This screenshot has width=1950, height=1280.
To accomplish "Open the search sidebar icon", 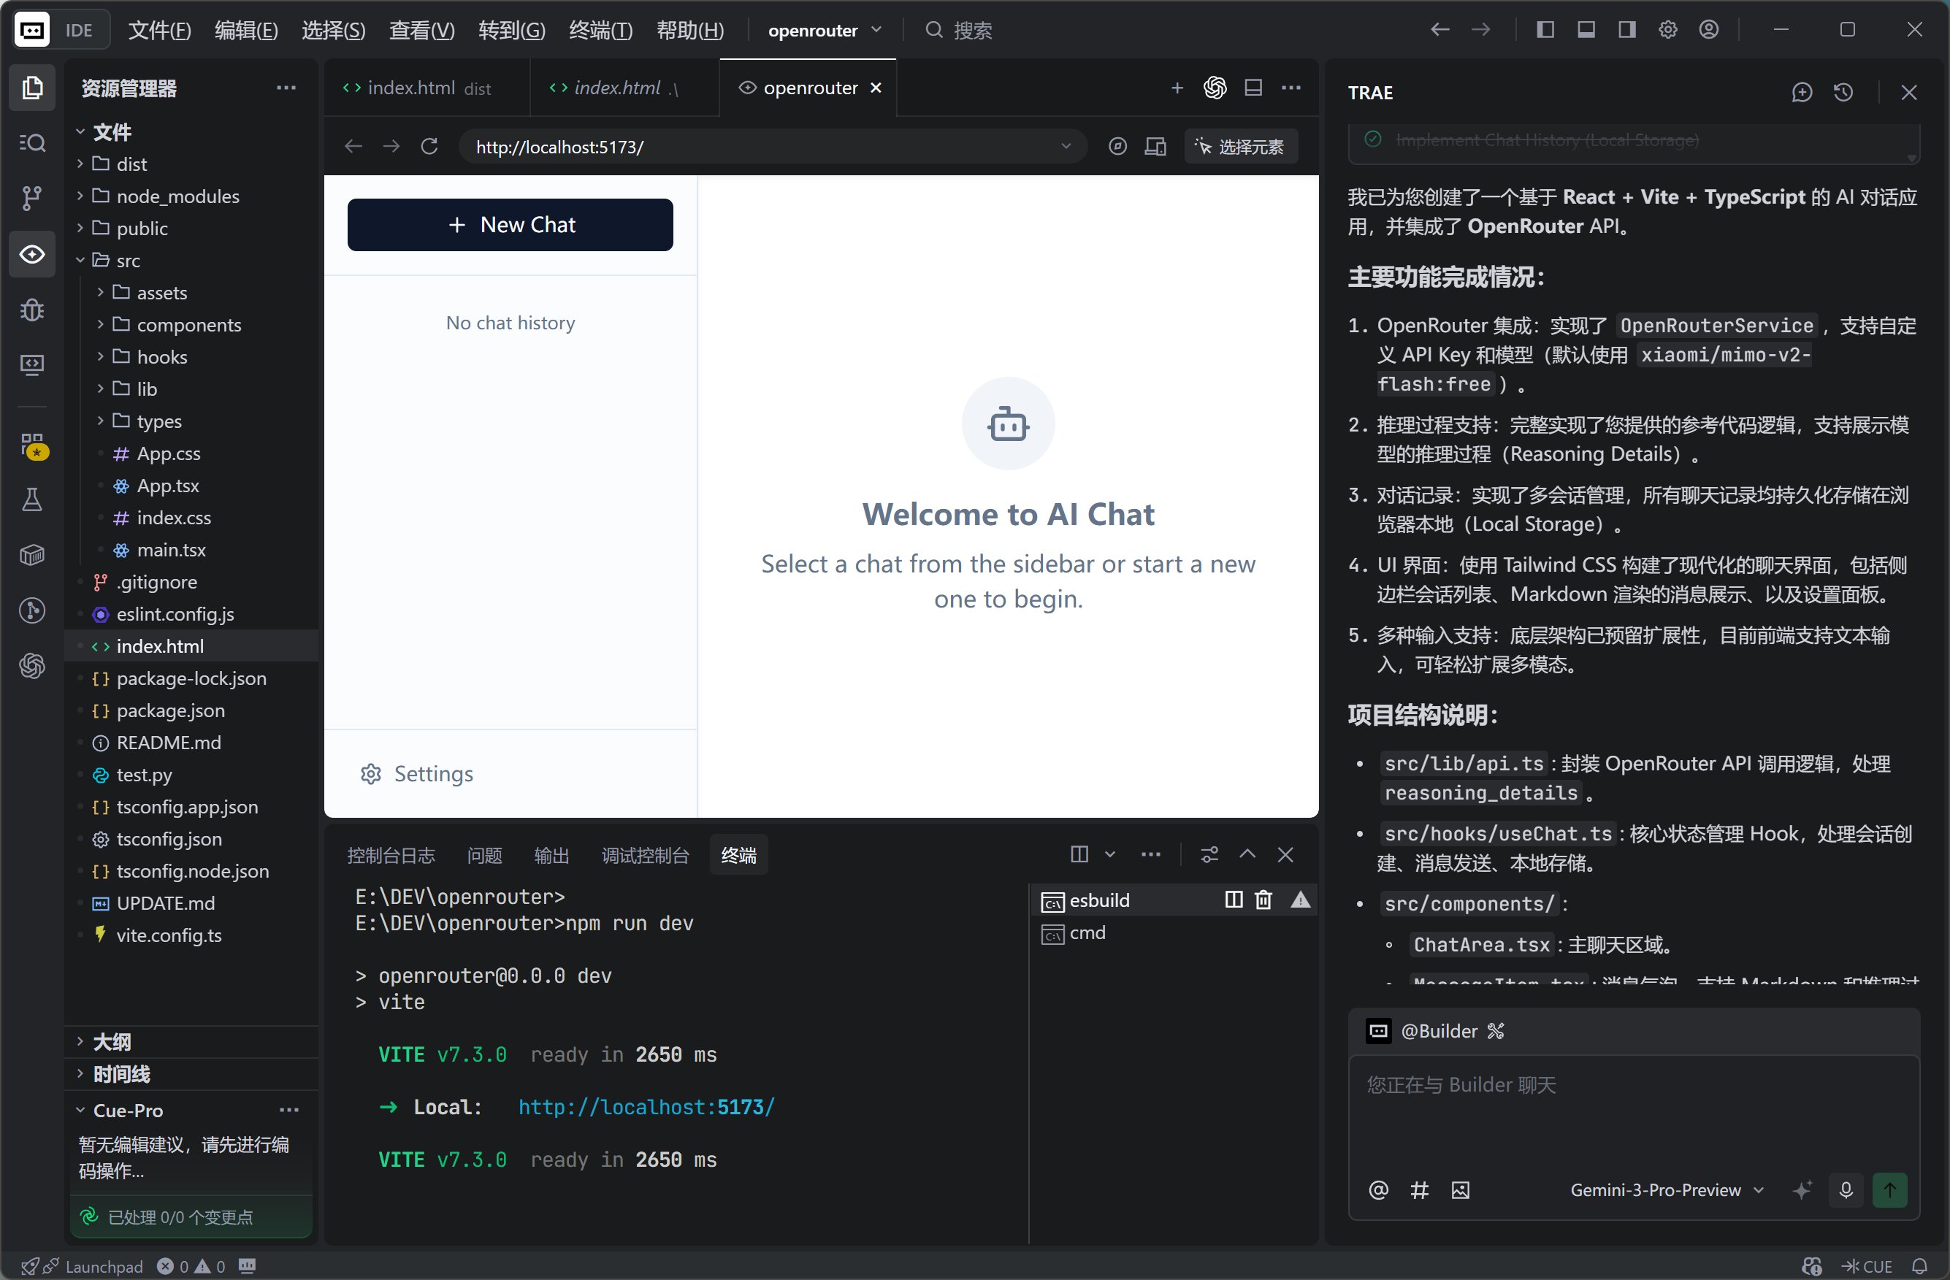I will [x=32, y=142].
